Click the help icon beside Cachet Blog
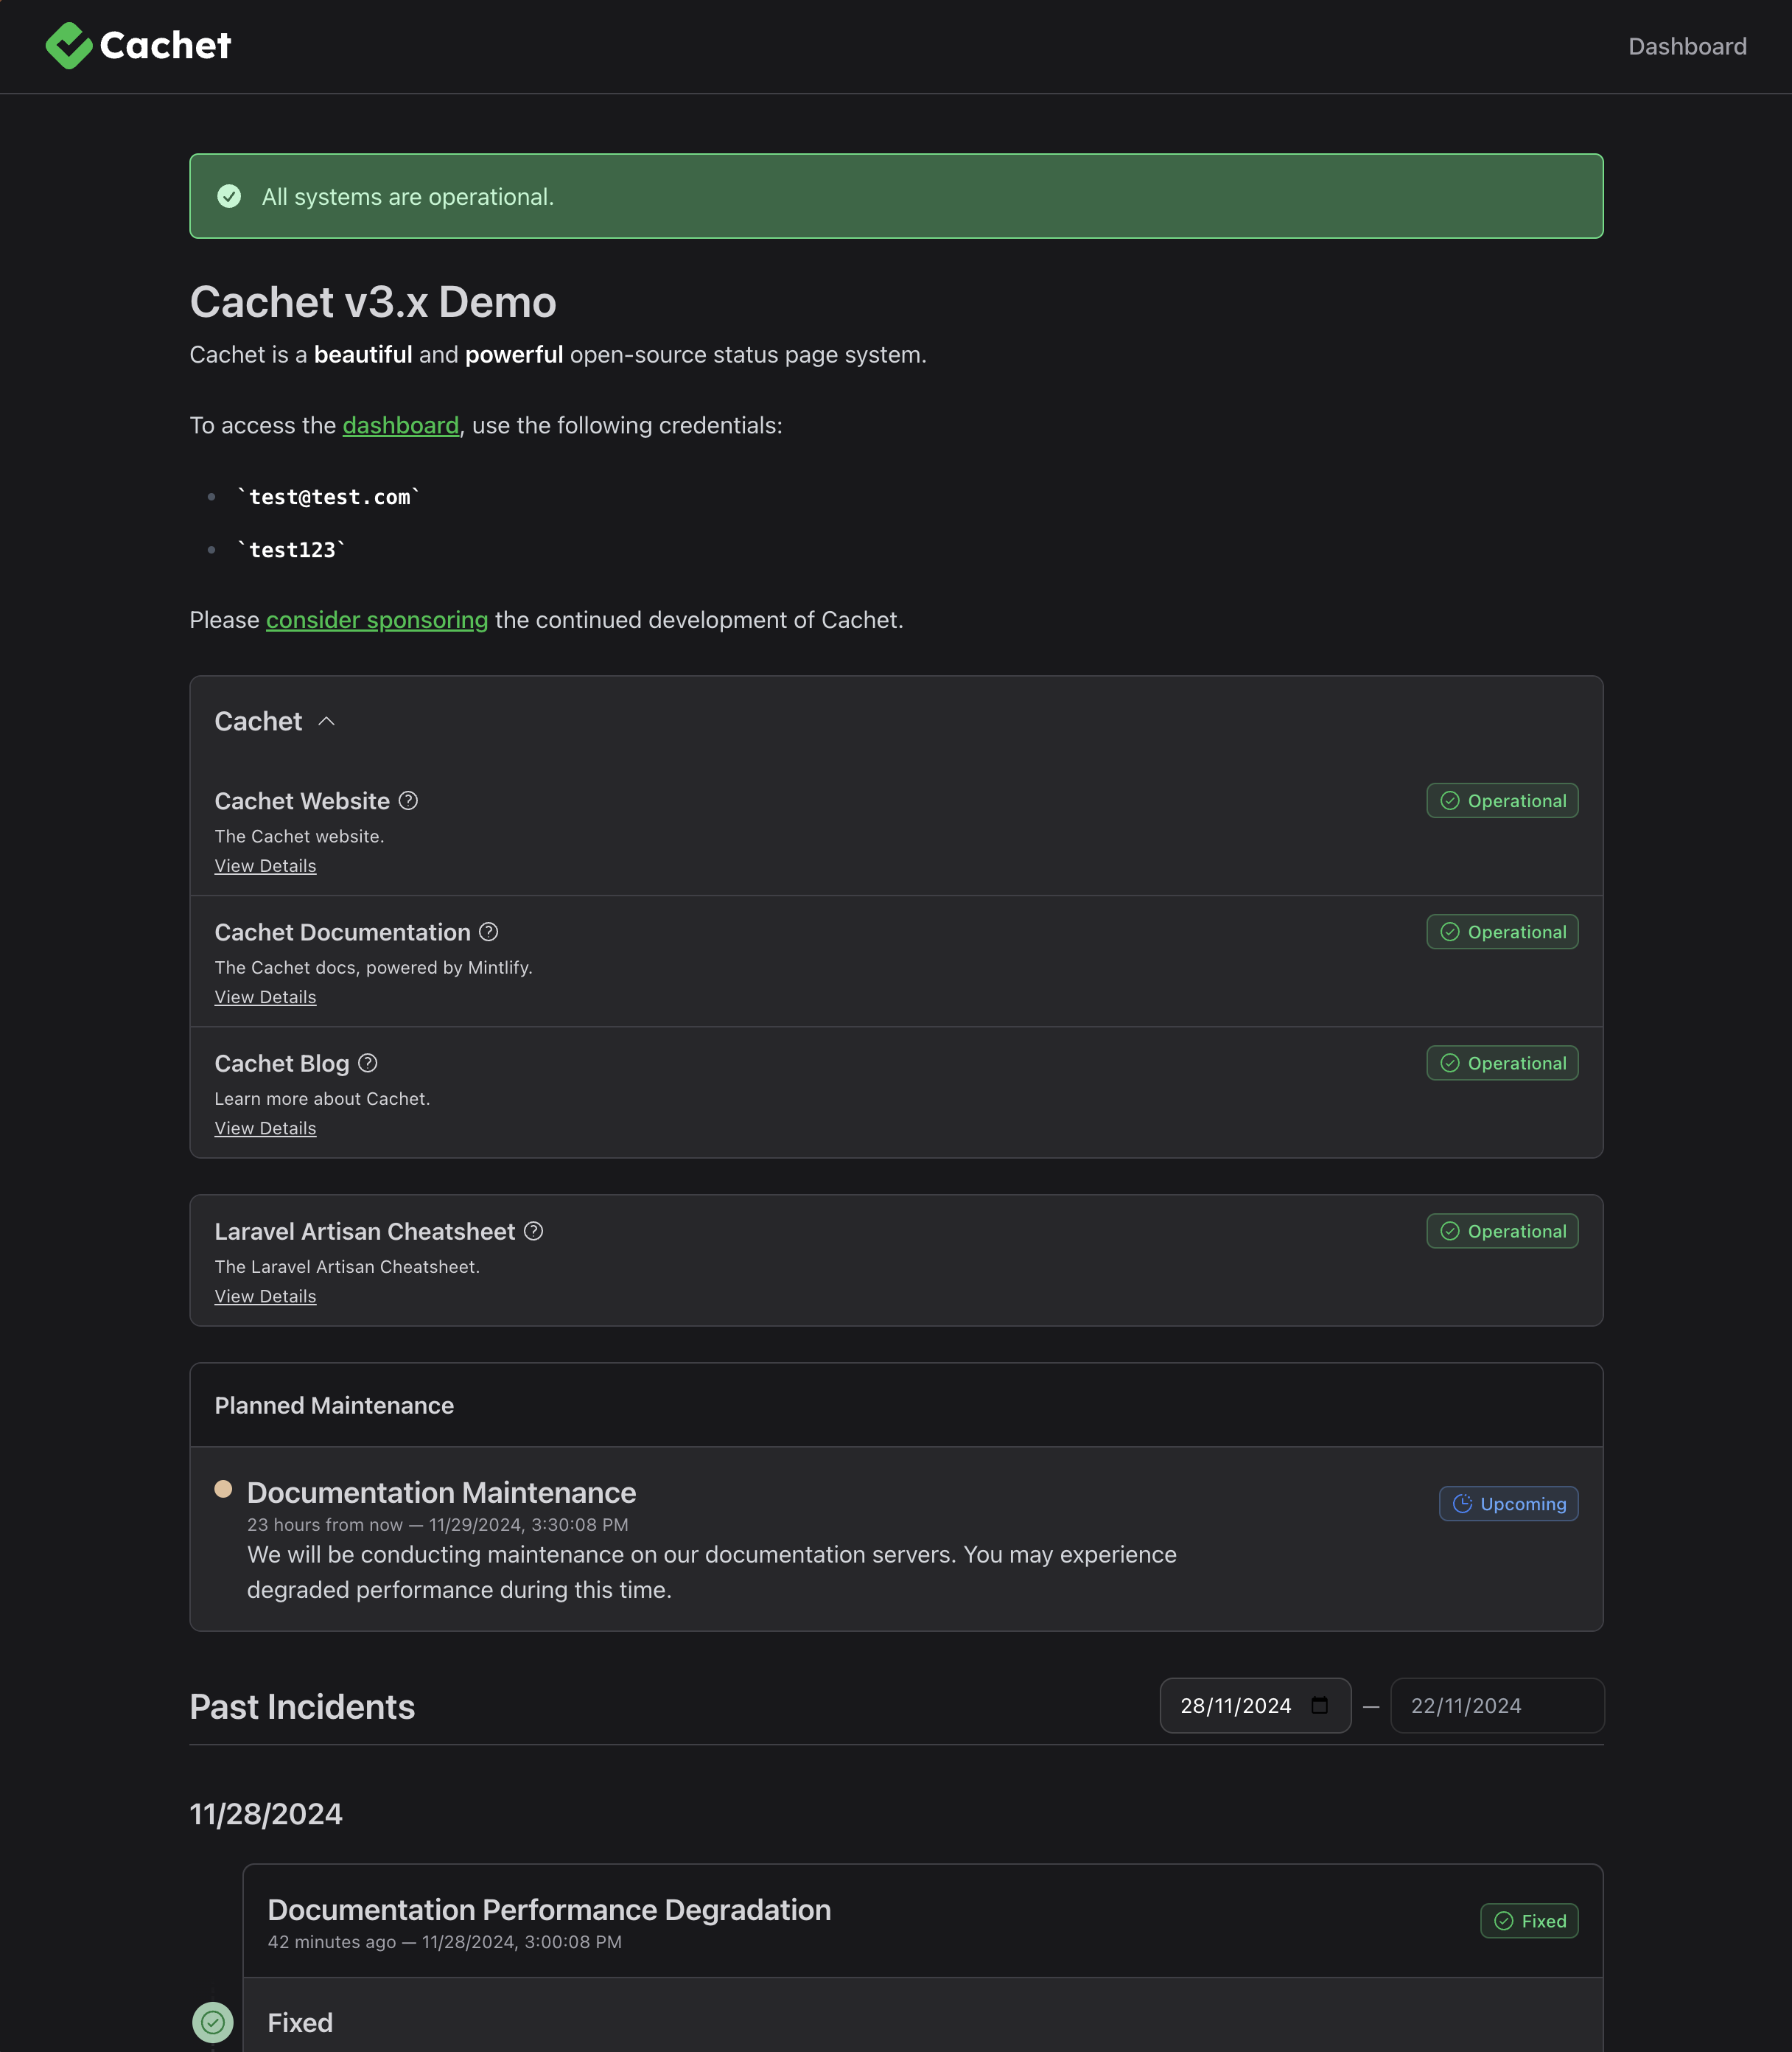Screen dimensions: 1792x2052 (x=367, y=1063)
